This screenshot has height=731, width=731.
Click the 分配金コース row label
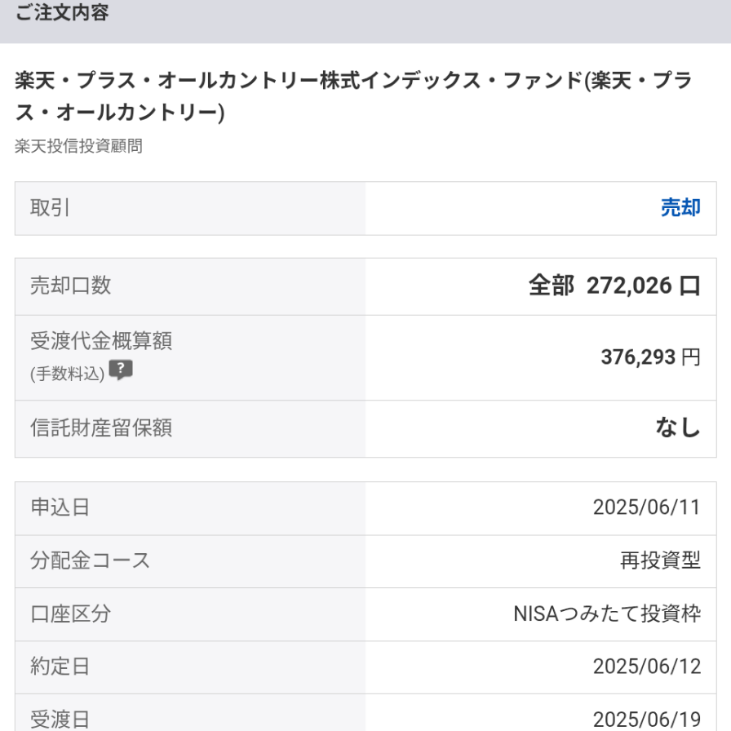pos(91,560)
